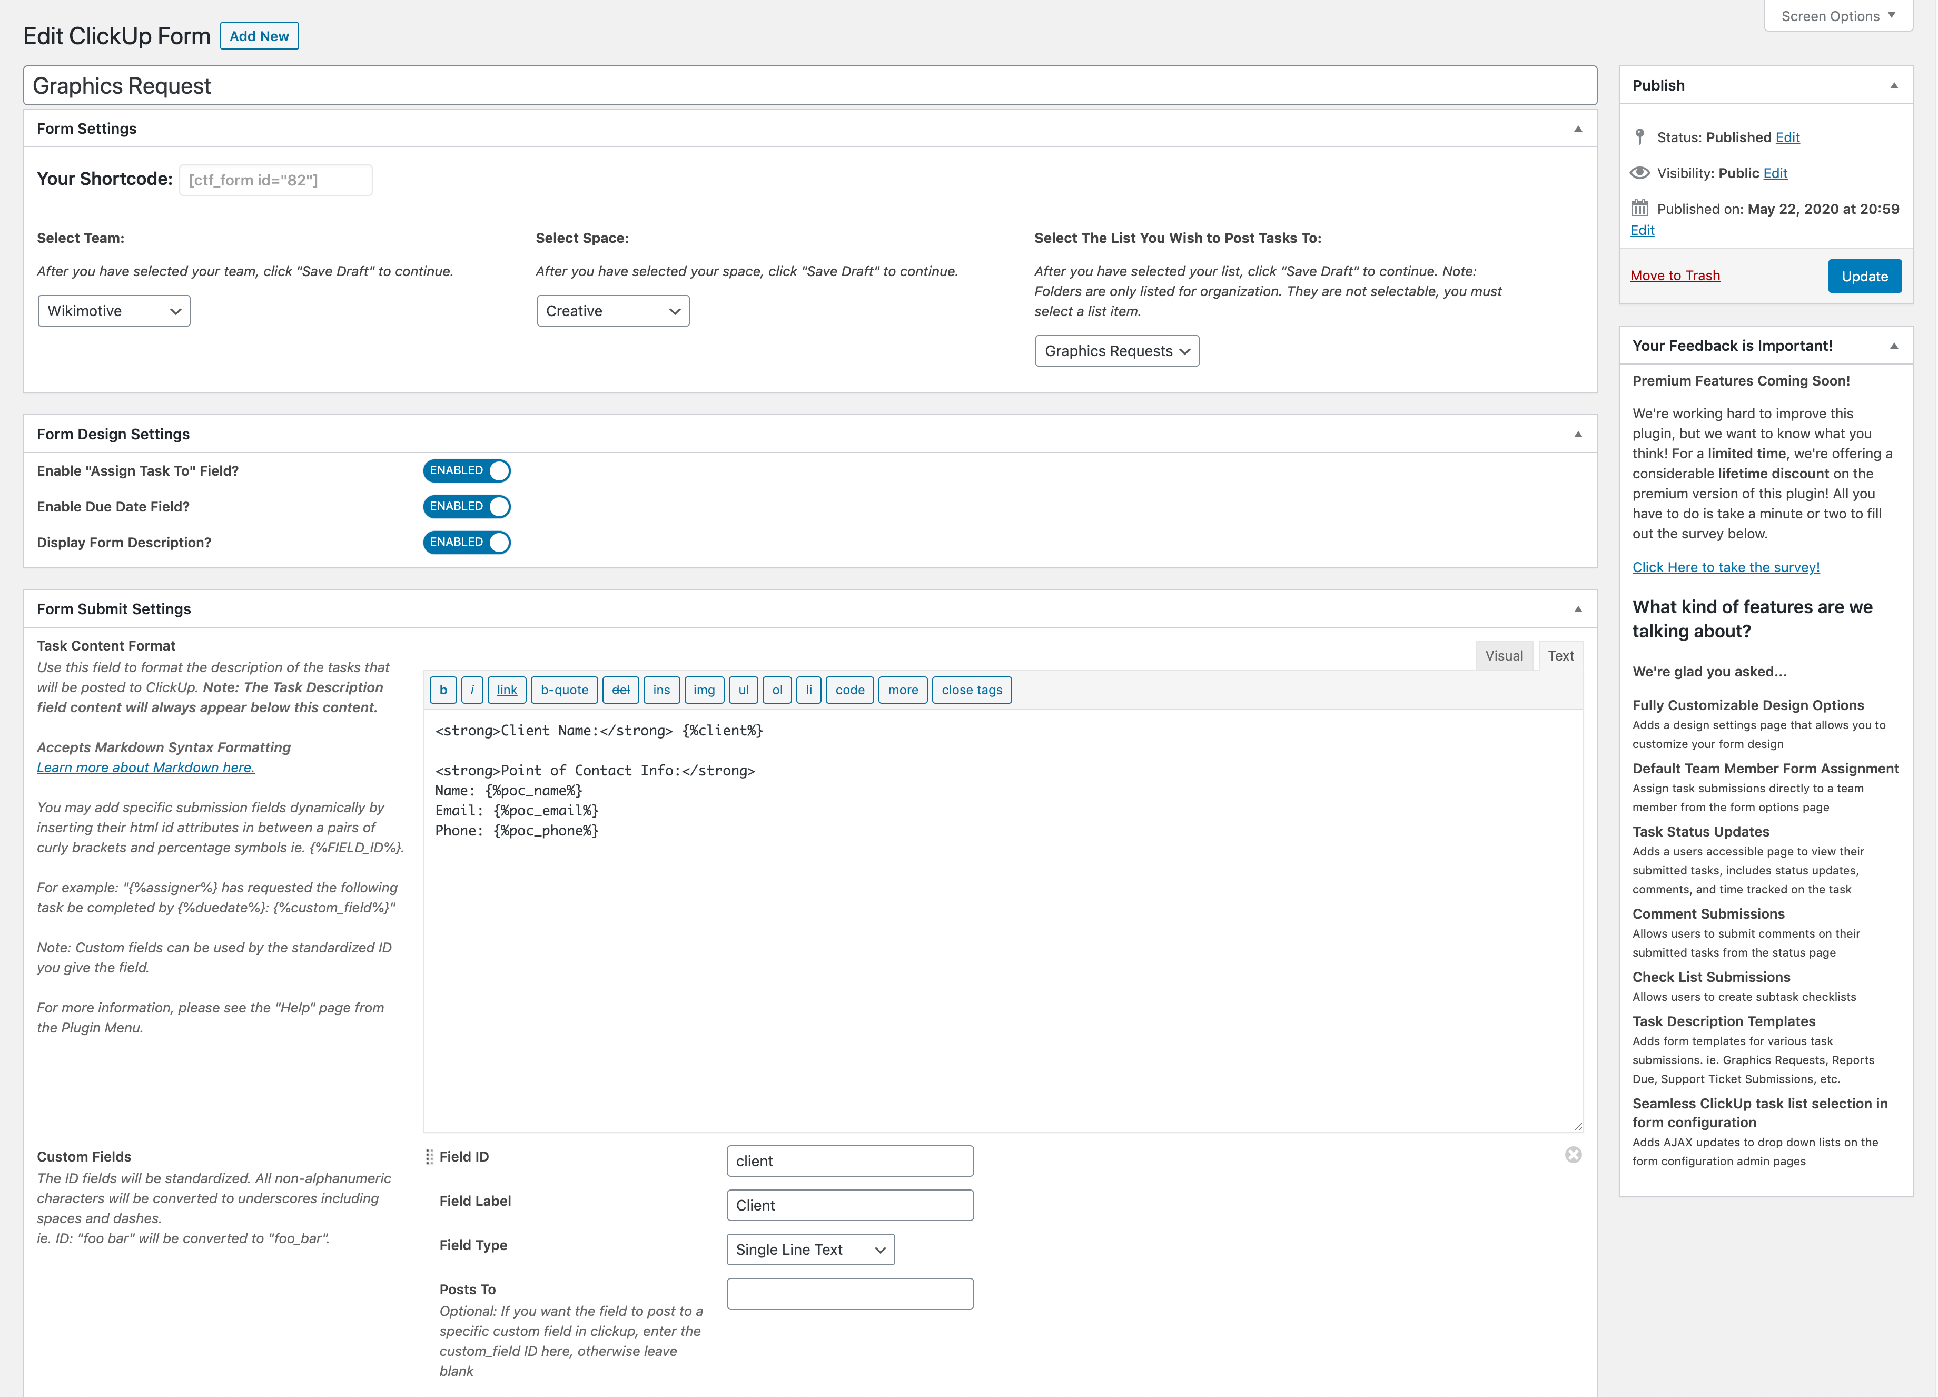This screenshot has width=1938, height=1397.
Task: Click the status pin icon in Publish
Action: click(x=1639, y=137)
